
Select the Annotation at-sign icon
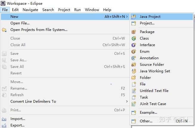point(134,58)
